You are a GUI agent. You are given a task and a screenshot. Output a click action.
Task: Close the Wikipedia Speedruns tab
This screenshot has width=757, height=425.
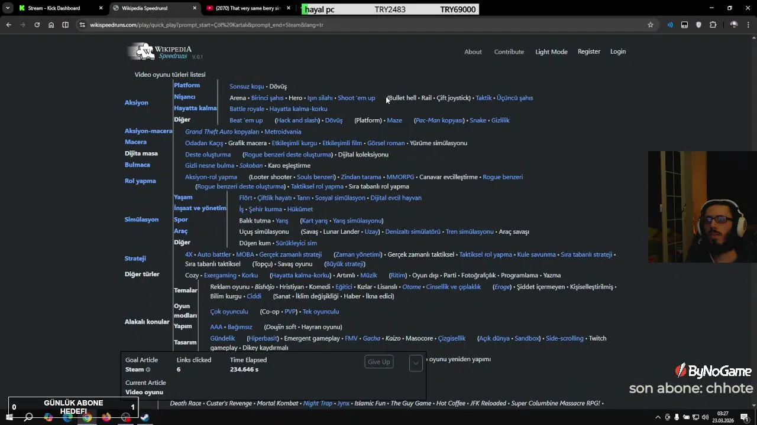coord(195,8)
